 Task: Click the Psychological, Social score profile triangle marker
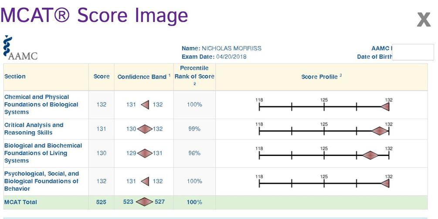coord(385,183)
